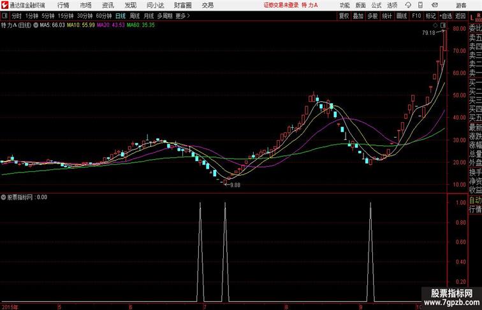Open the 功能 menu
This screenshot has width=482, height=310.
(344, 5)
